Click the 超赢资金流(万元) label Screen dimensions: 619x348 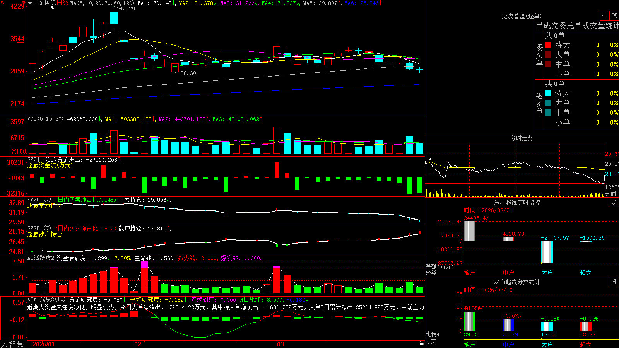click(x=50, y=165)
